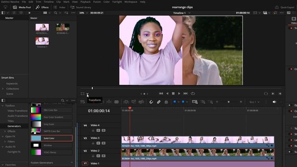Collapse the Fusion Generators section
The width and height of the screenshot is (297, 167).
(72, 163)
